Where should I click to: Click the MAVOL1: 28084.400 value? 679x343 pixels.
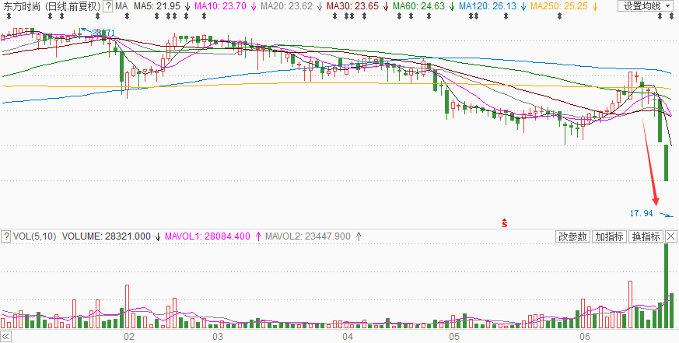(207, 236)
